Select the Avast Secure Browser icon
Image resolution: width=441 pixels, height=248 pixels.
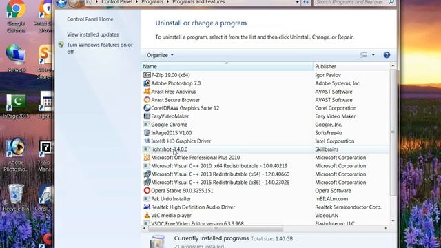(147, 100)
